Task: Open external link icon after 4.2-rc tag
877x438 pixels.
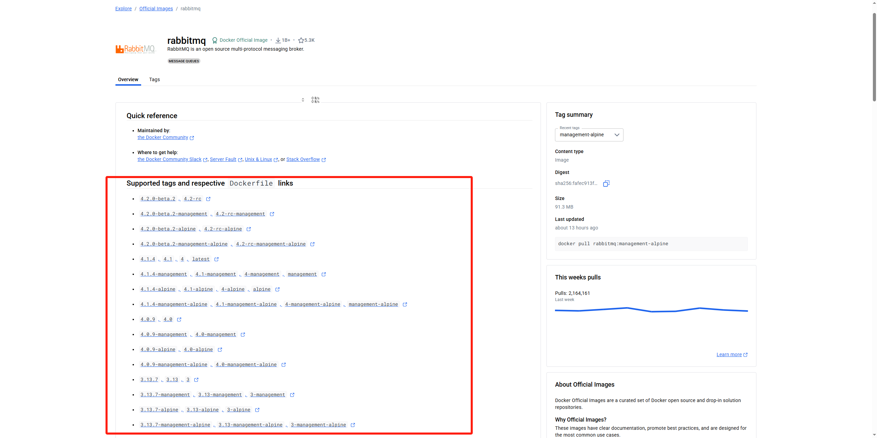Action: (208, 199)
